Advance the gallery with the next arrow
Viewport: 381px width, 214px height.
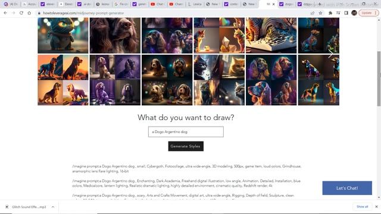(330, 54)
